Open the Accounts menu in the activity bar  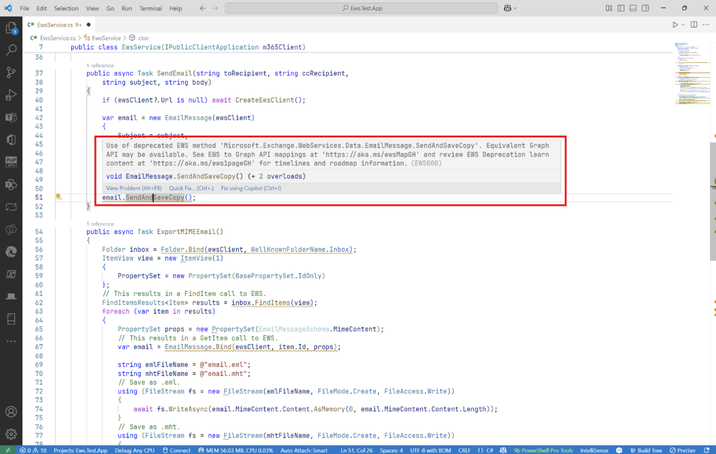click(x=12, y=412)
